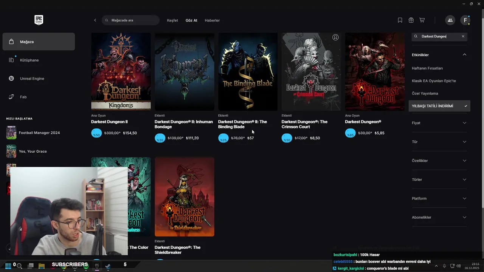Expand the Türler filter

(x=439, y=179)
